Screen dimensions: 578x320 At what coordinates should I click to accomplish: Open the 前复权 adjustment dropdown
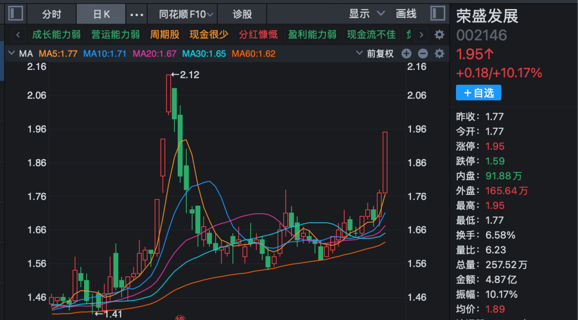pyautogui.click(x=376, y=53)
